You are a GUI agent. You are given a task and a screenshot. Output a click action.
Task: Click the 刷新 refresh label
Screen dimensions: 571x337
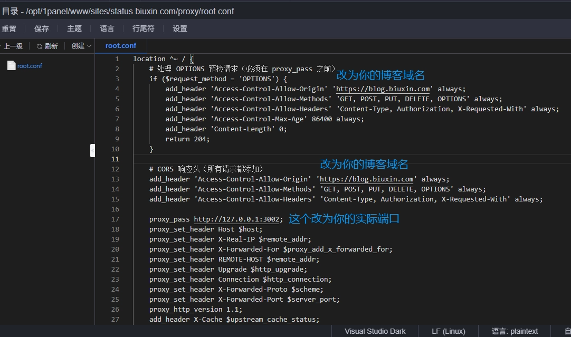(51, 46)
